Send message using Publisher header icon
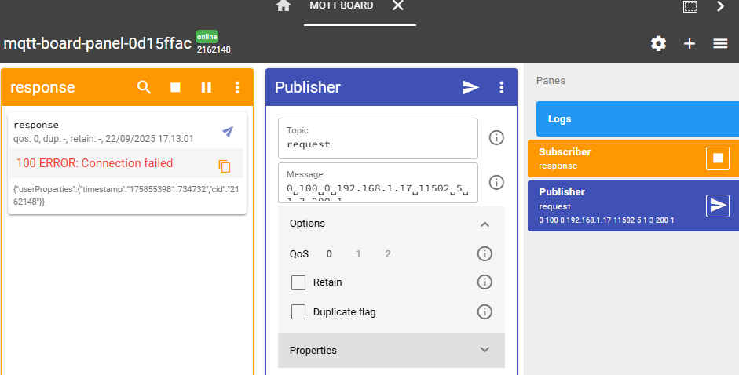The image size is (739, 375). 470,87
